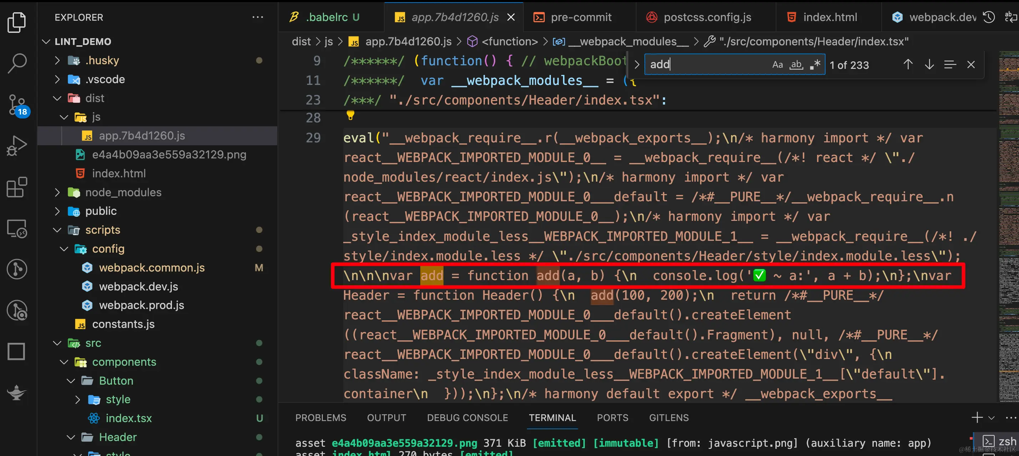
Task: Toggle find in selection
Action: pos(950,65)
